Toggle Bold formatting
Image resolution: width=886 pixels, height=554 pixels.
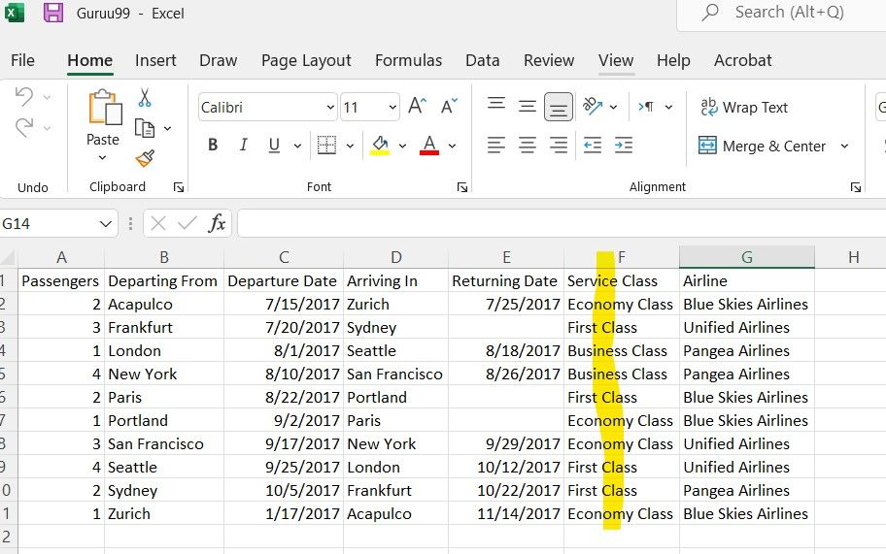(213, 145)
